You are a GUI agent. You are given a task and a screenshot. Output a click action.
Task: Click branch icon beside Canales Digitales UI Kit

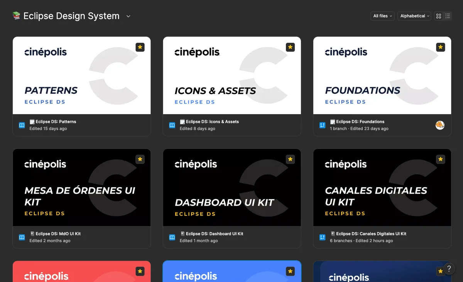point(323,237)
